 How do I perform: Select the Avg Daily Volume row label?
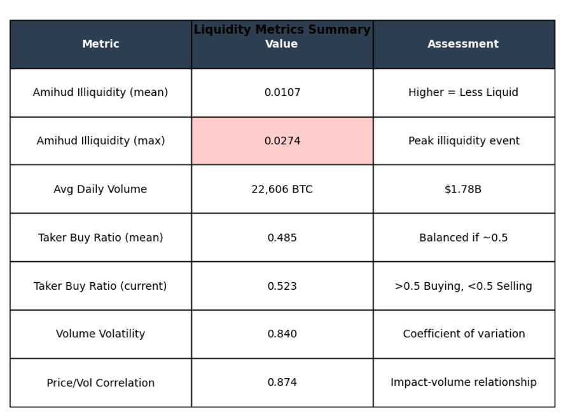coord(100,189)
